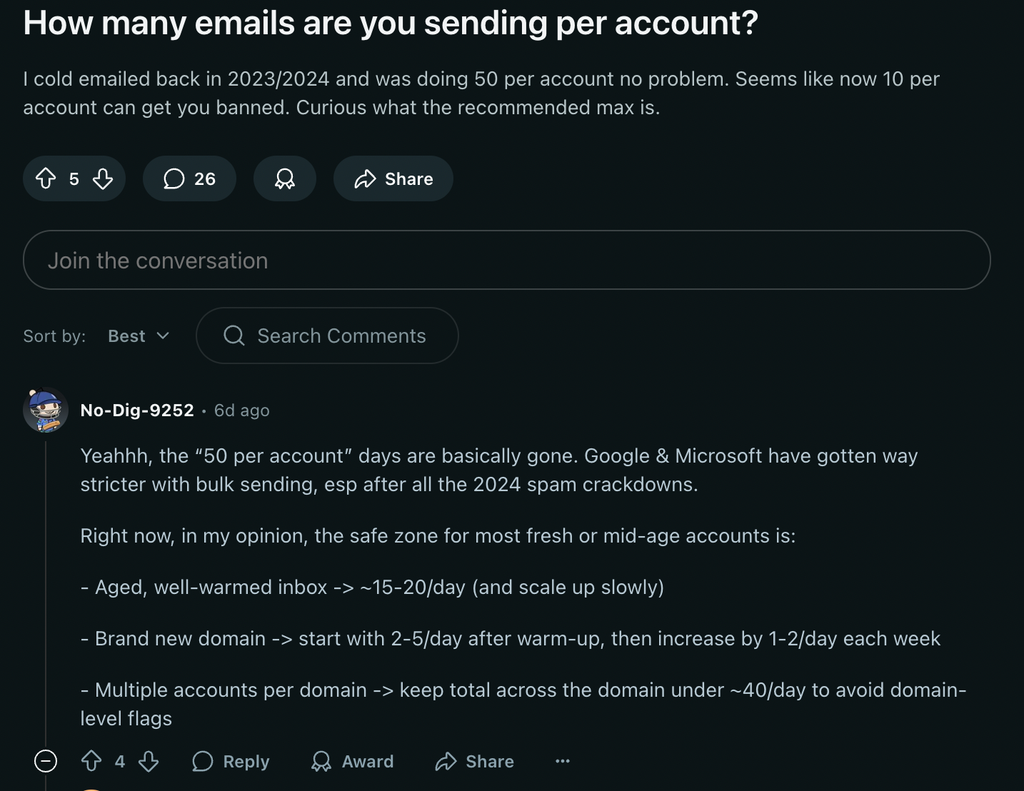Share the post
The width and height of the screenshot is (1024, 791).
point(393,178)
